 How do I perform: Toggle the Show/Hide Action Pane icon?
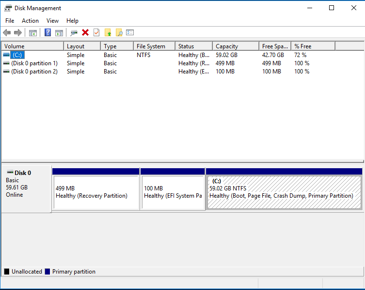click(x=59, y=33)
